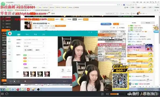Open the folder icon on the taskbar

[x=23, y=89]
